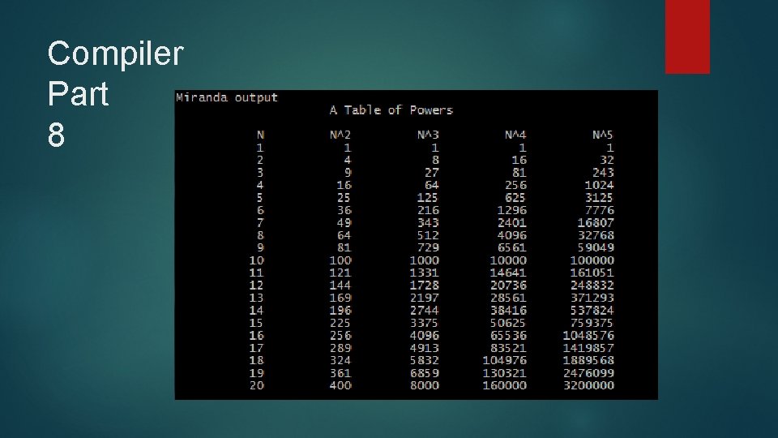Select the 'Miranda output' label
This screenshot has height=438, width=778.
tap(227, 97)
